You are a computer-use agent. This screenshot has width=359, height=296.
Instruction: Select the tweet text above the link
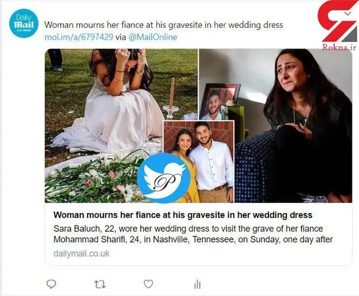coord(164,25)
